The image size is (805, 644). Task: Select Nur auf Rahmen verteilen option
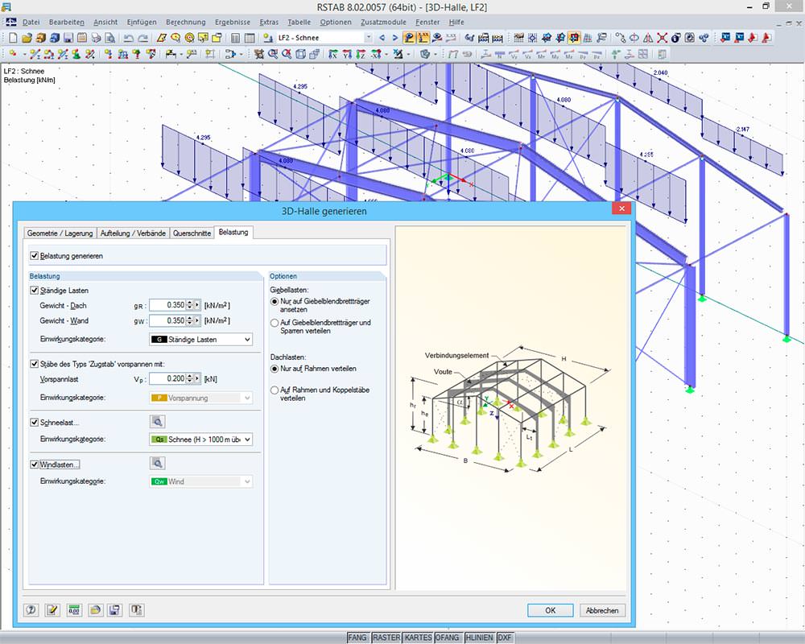tap(275, 369)
